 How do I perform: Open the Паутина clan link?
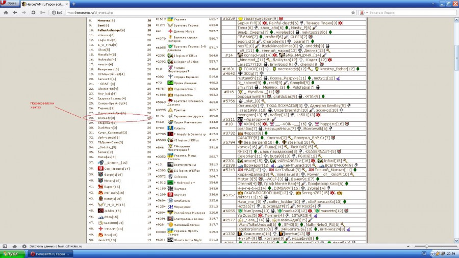pos(180,189)
